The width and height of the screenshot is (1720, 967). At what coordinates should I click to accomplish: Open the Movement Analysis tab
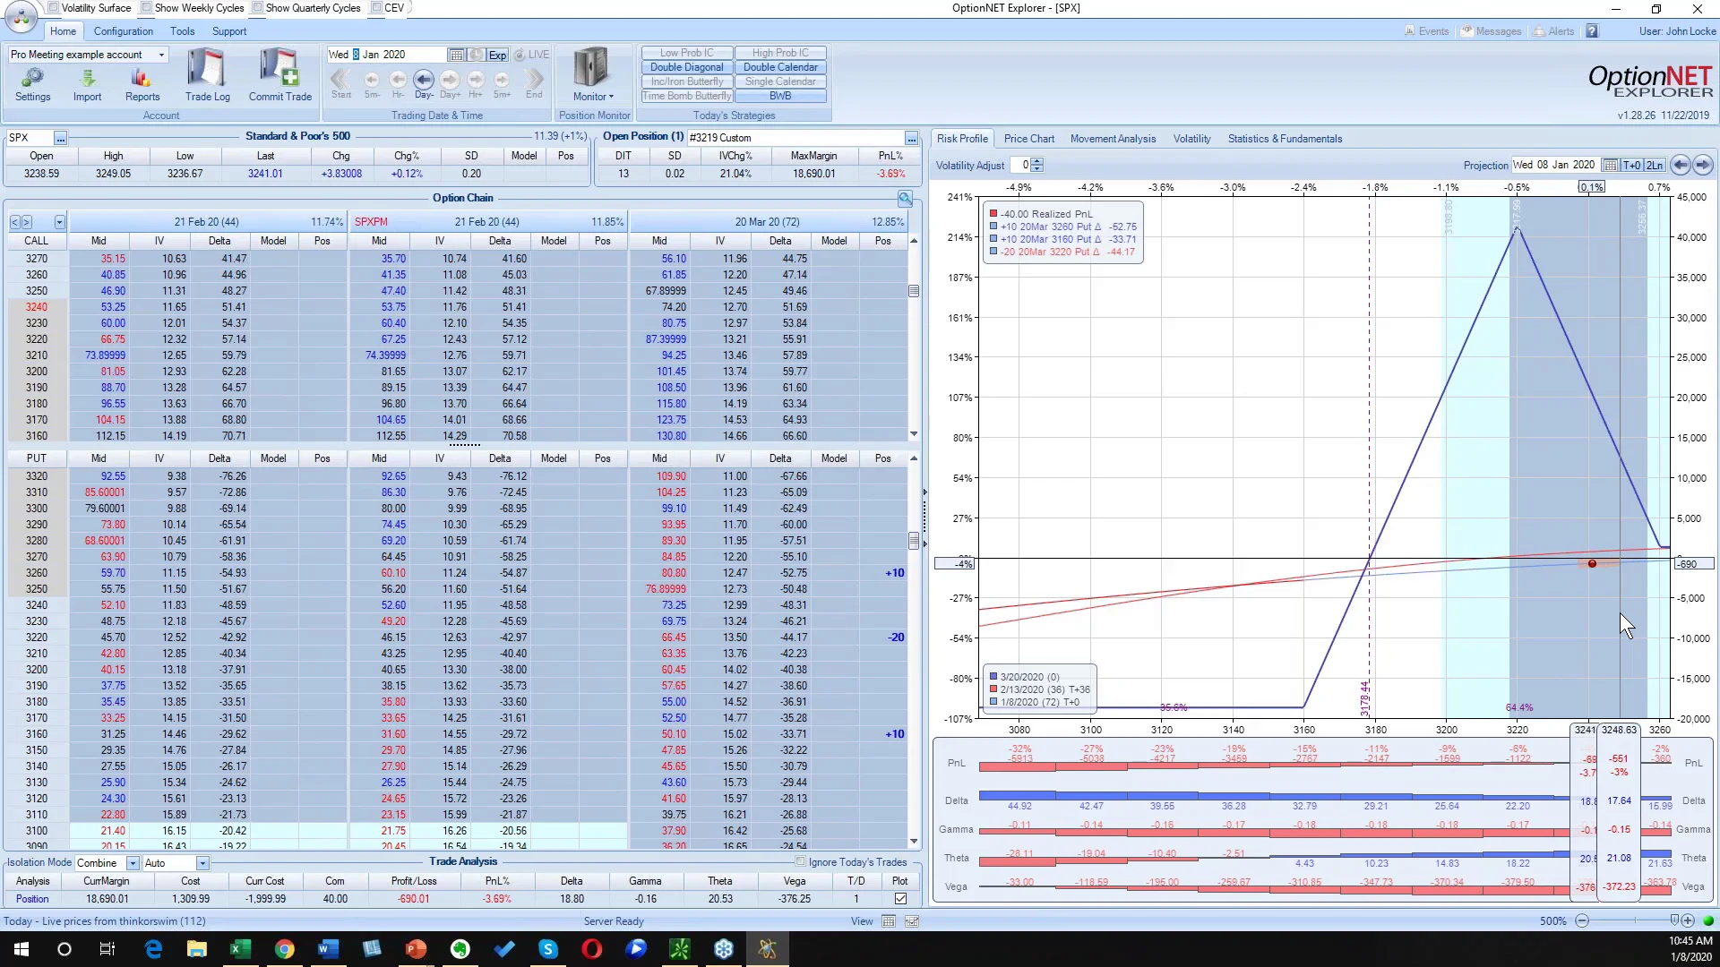pos(1113,139)
